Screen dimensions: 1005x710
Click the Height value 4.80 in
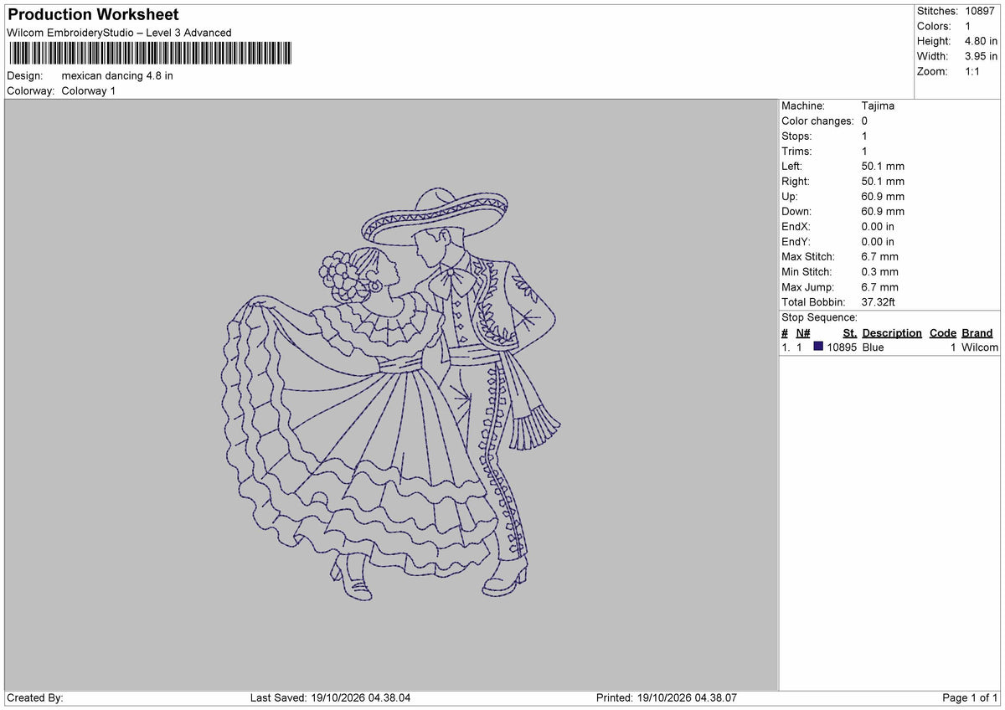(x=981, y=41)
